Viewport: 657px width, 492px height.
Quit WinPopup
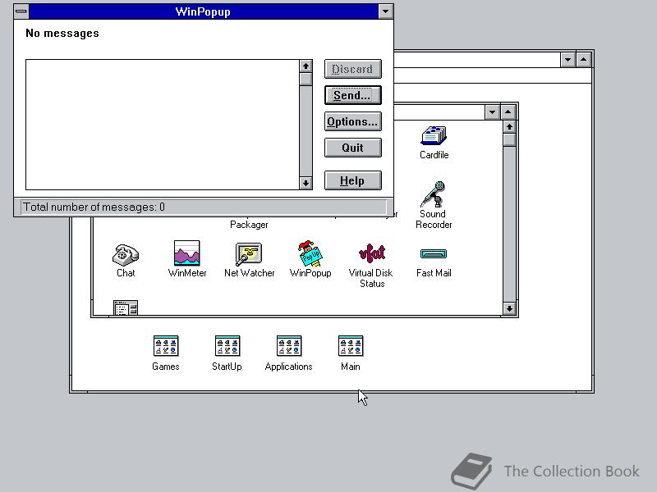(352, 148)
